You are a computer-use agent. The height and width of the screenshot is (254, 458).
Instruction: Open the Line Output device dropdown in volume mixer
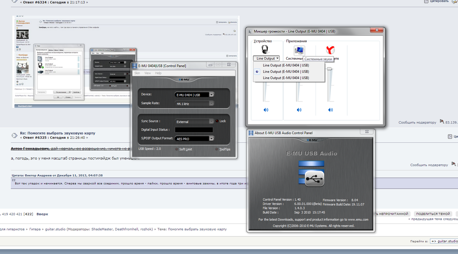(266, 58)
